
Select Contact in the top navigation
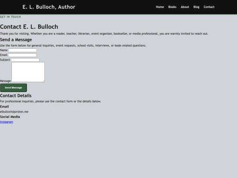(x=209, y=7)
